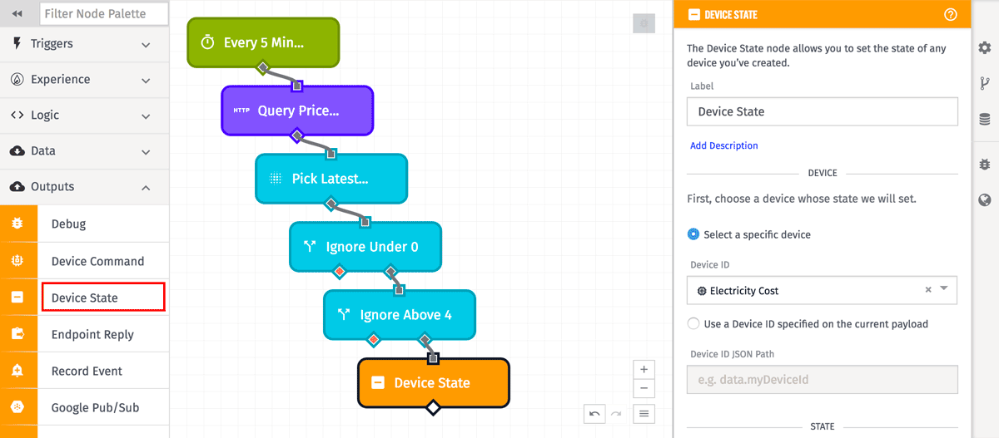Image resolution: width=999 pixels, height=438 pixels.
Task: Pick Endpoint Reply in the Outputs list
Action: point(92,334)
